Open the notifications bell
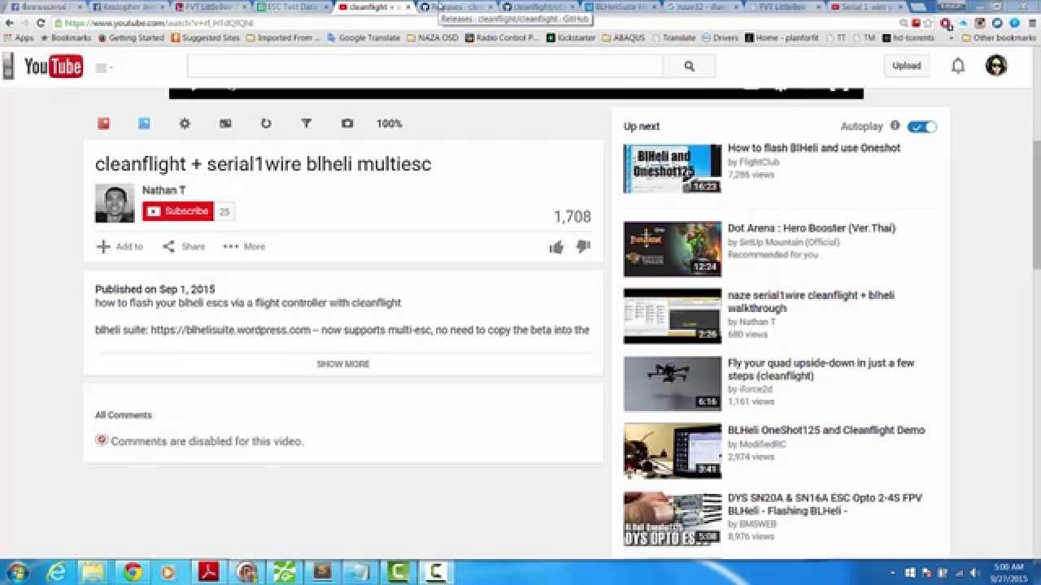This screenshot has width=1041, height=585. [958, 66]
